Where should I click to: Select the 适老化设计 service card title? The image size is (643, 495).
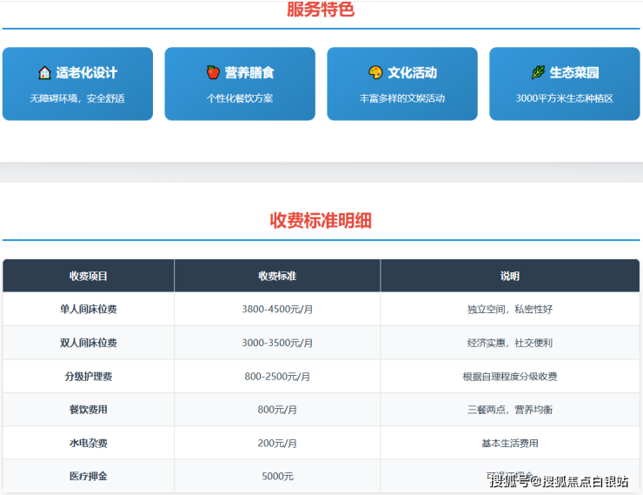point(86,73)
